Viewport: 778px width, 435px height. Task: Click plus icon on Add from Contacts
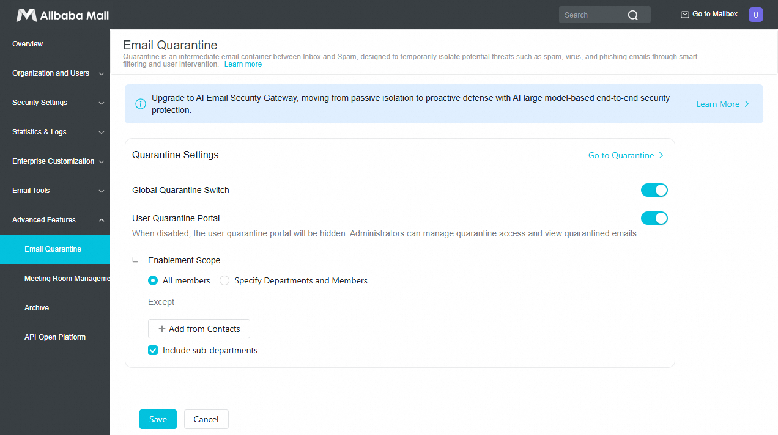(162, 329)
